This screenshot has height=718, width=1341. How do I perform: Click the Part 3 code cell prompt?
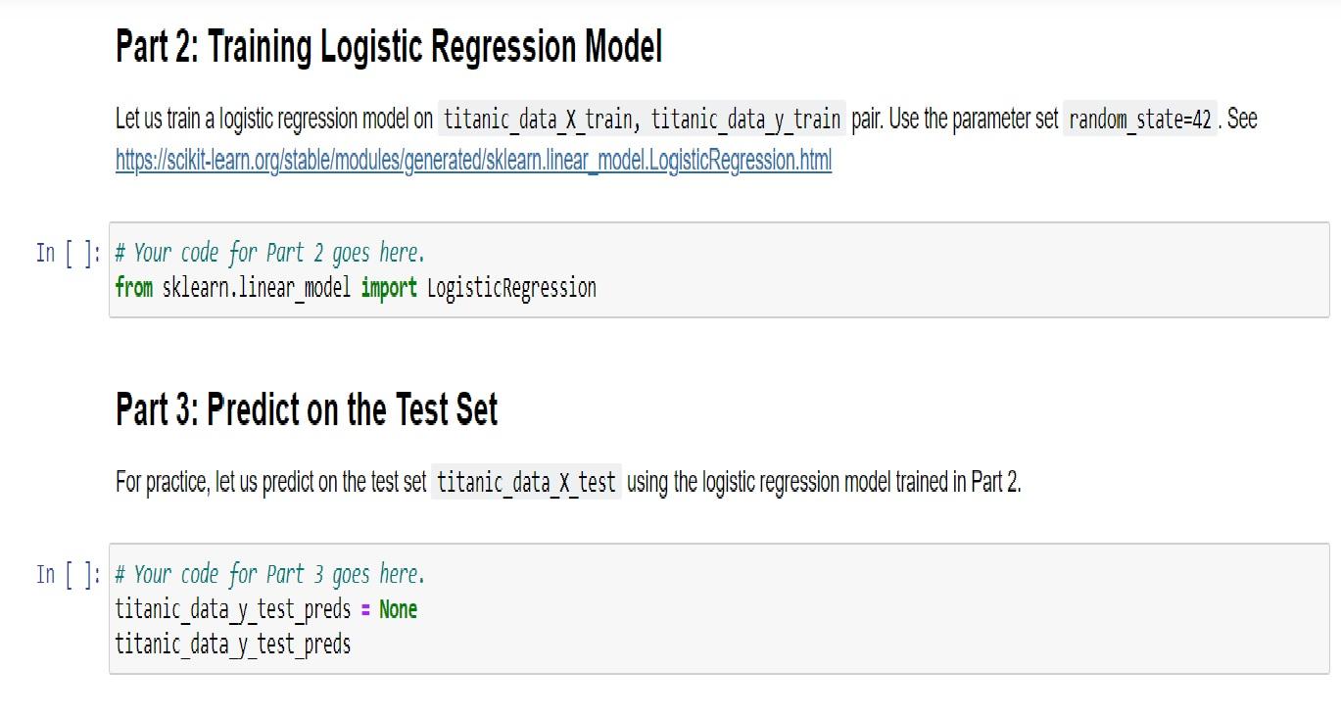click(x=67, y=574)
